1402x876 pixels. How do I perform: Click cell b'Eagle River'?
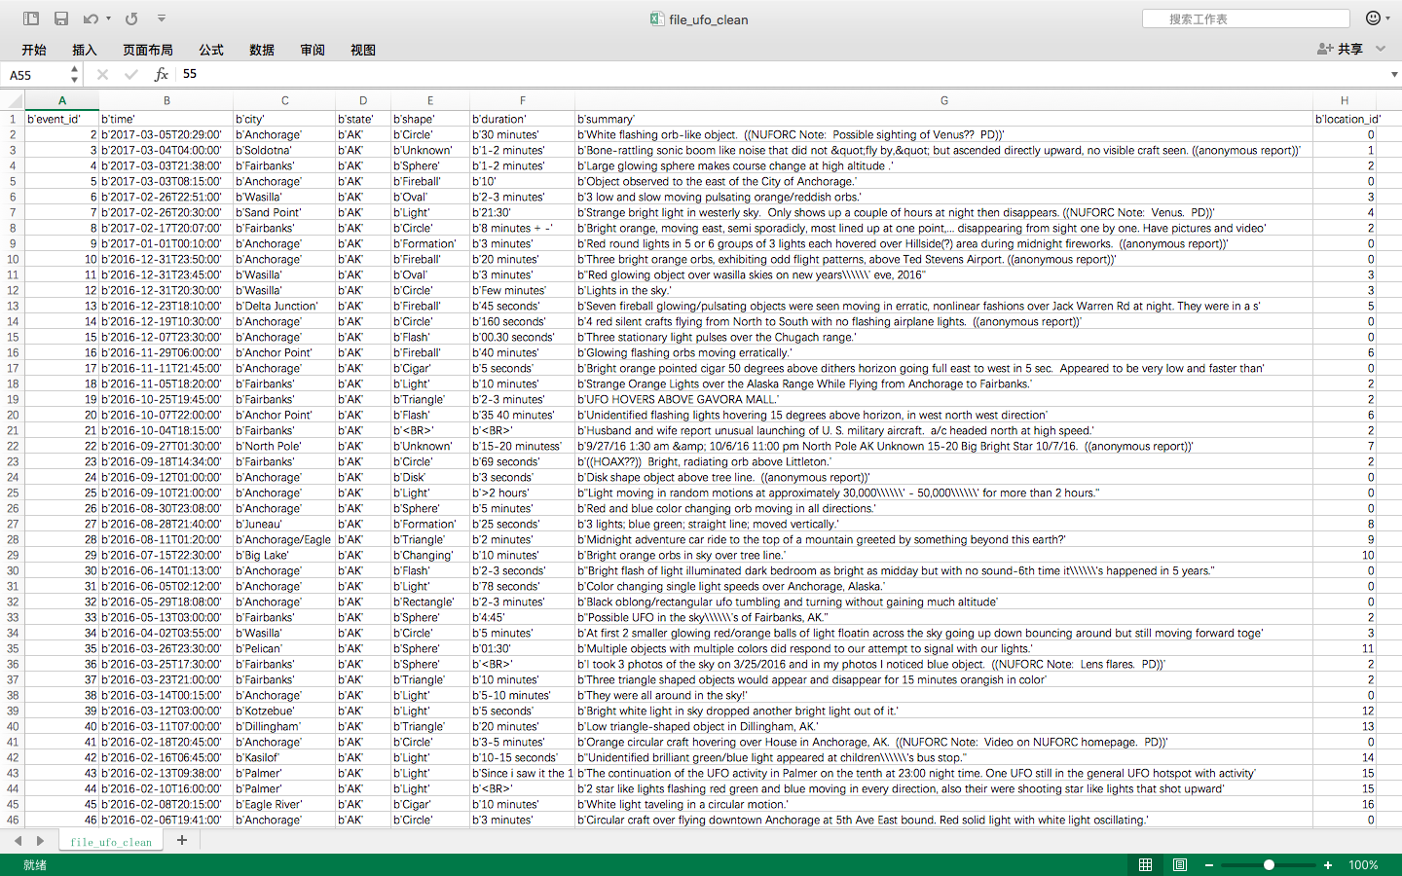[284, 804]
